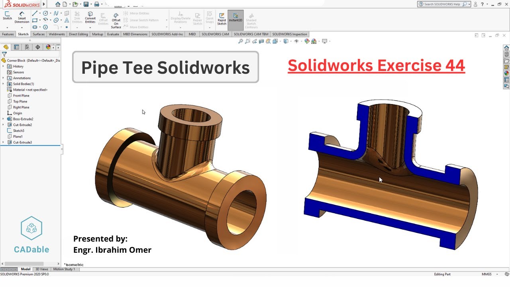Screen dimensions: 510x287
Task: Open the DimXpertManager crosshair tab
Action: tap(38, 47)
